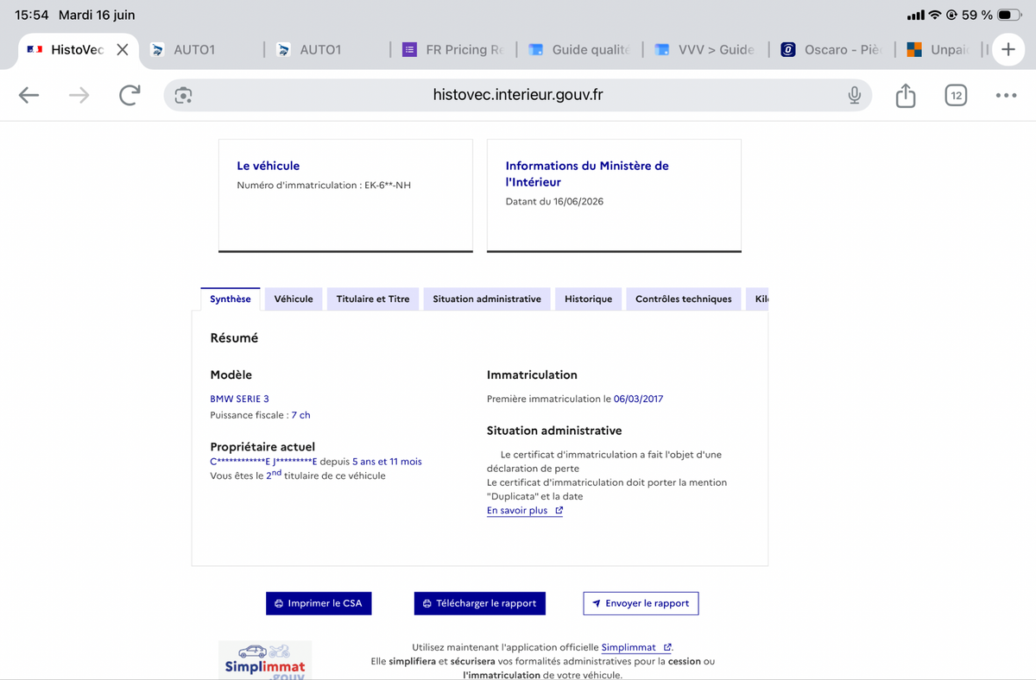Open the Titulaire et Titre tab

point(373,299)
